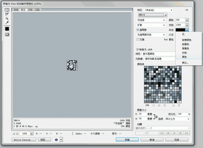Open the 元数据 版权和联系信息 dropdown
The image size is (203, 148).
coord(160,59)
